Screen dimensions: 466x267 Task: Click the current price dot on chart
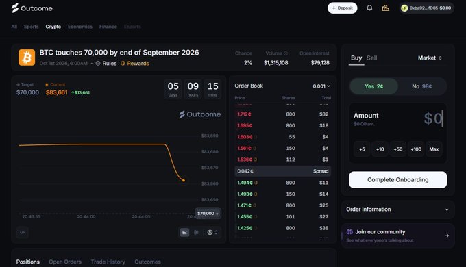tap(184, 180)
